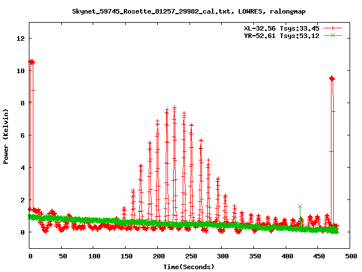The height and width of the screenshot is (272, 362).
Task: Click the x-axis tick label 200
Action: (x=158, y=256)
